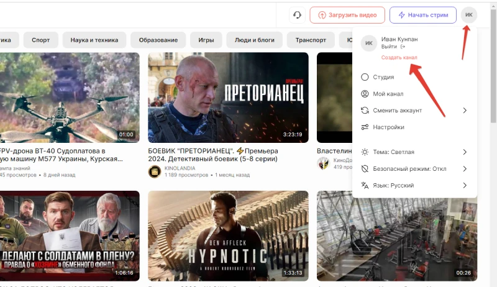Open Мой канал menu entry

(414, 94)
